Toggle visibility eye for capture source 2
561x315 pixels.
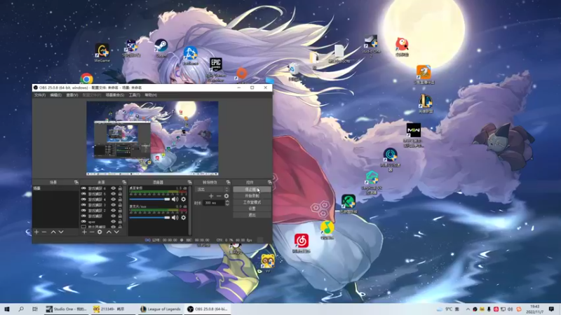113,211
